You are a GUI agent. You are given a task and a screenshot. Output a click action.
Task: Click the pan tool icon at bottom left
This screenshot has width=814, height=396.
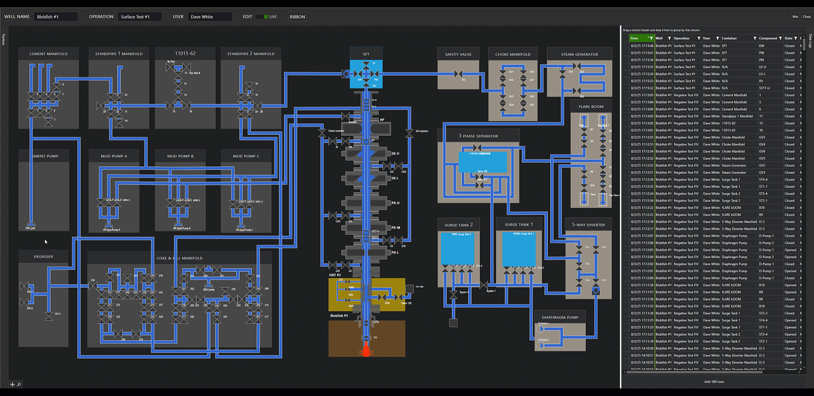(12, 385)
